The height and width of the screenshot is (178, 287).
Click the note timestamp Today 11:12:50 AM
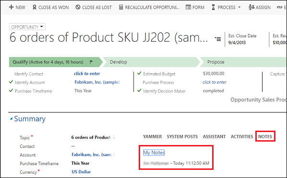pyautogui.click(x=191, y=163)
